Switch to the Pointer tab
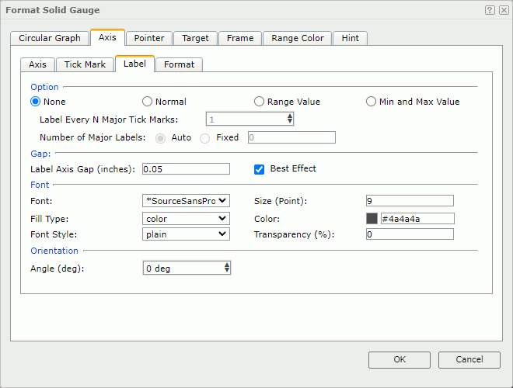The image size is (513, 388). point(148,38)
